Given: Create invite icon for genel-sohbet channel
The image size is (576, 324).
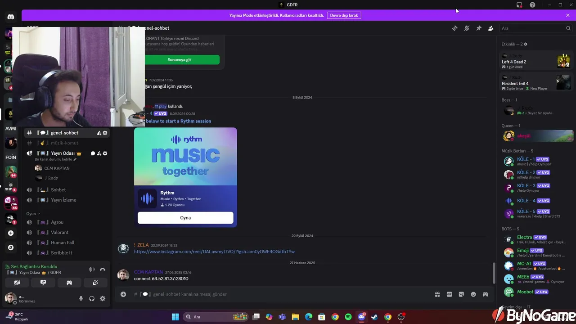Looking at the screenshot, I should pyautogui.click(x=99, y=133).
